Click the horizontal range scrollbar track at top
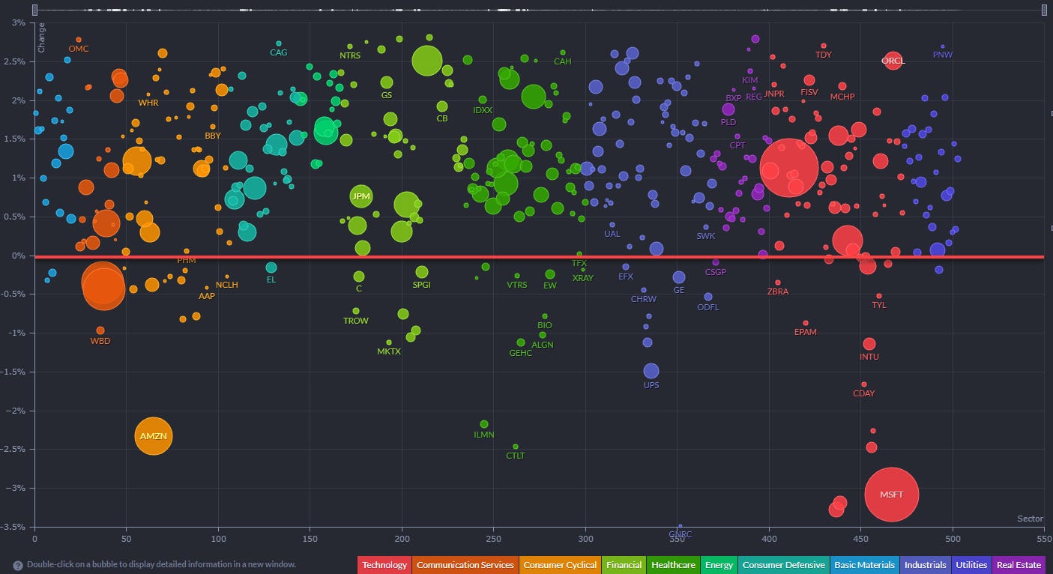This screenshot has height=574, width=1053. (540, 10)
